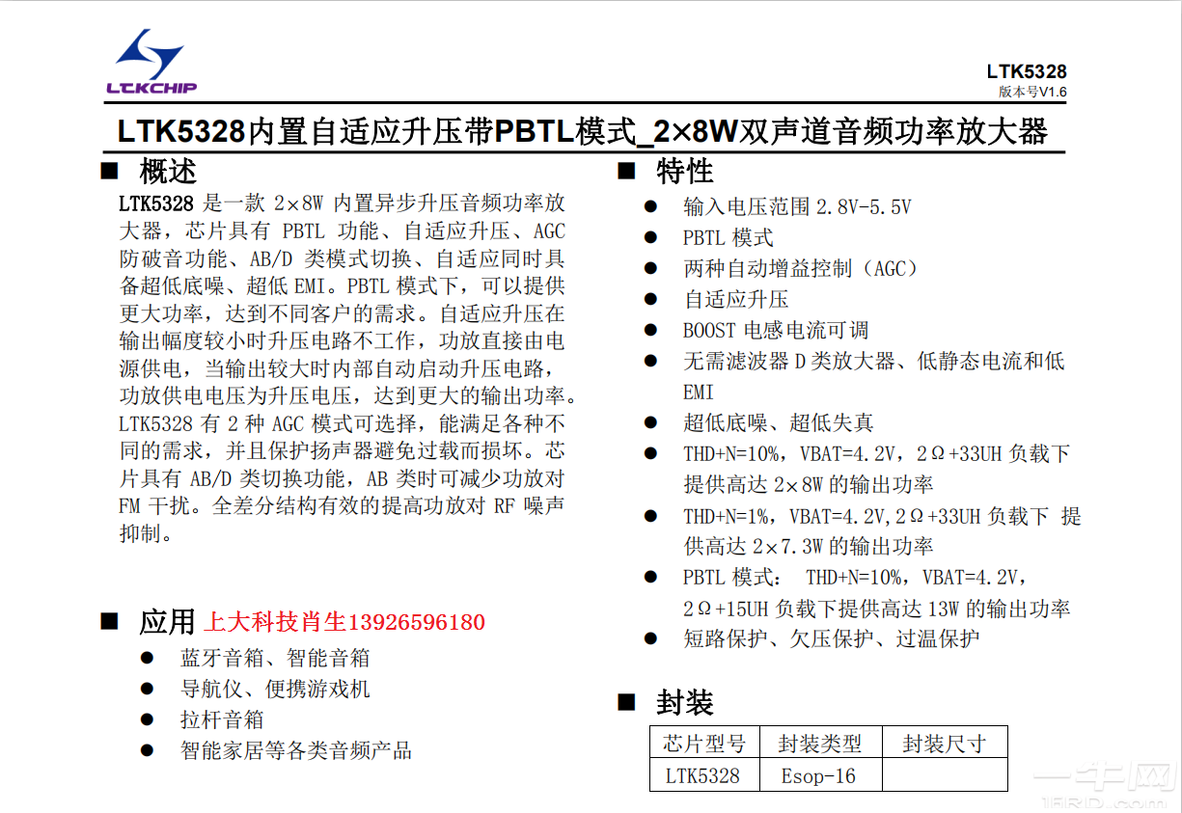Toggle the bullet next to BOOST 电感电流可调
1182x813 pixels.
[650, 330]
